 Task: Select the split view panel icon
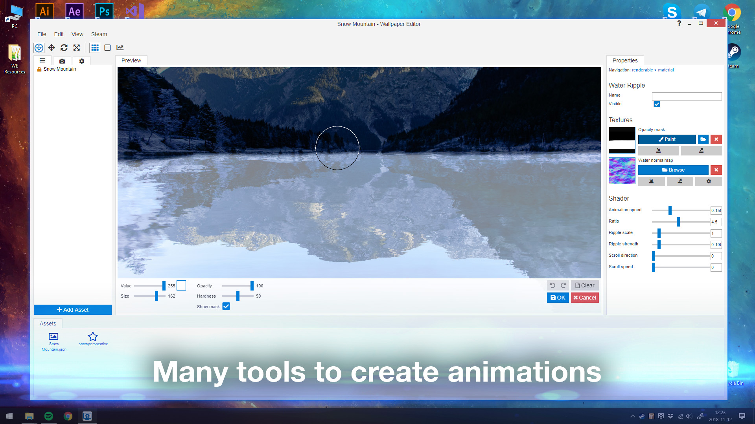(x=107, y=48)
